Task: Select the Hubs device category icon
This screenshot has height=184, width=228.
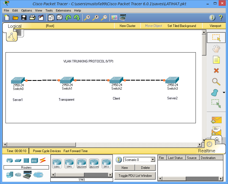Action: 26,161
